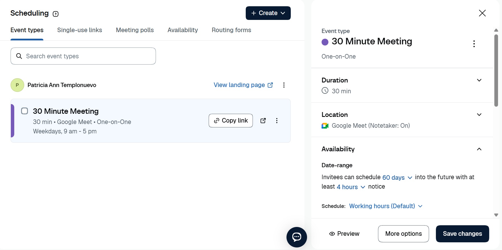Expand the Location section chevron

point(479,115)
